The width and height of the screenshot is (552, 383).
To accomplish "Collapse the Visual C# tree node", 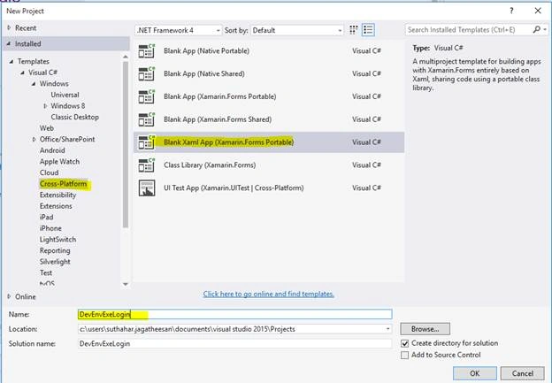I will click(x=22, y=73).
